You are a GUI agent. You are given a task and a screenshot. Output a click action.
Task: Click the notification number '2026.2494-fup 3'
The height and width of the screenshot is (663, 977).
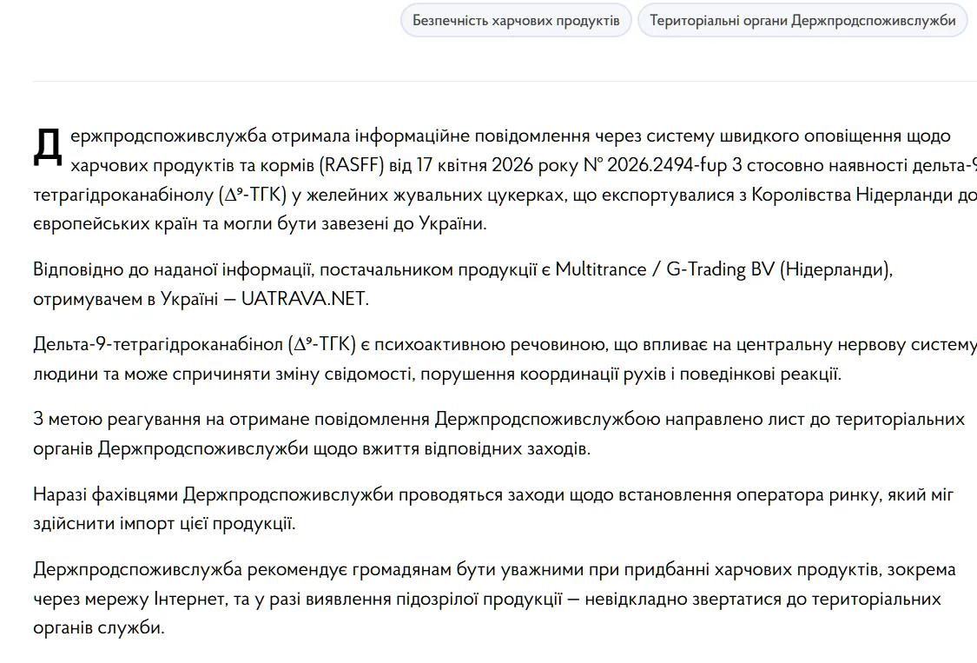[675, 165]
